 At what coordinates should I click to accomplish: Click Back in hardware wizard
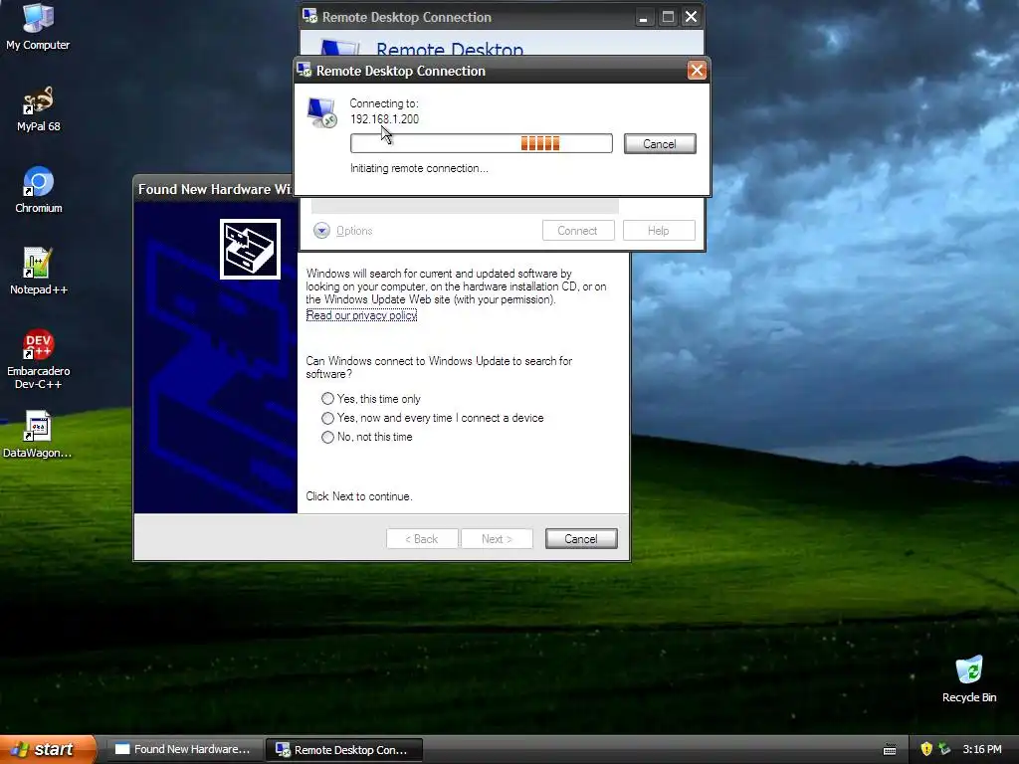click(x=422, y=538)
